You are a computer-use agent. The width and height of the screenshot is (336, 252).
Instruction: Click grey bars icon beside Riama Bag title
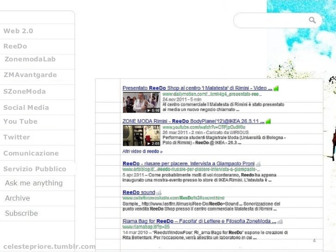pos(280,222)
